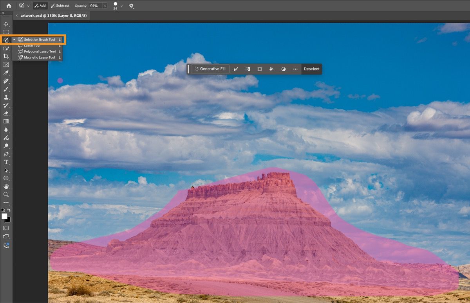Viewport: 470px width, 303px height.
Task: Enable Subtract mode for the Selection Brush
Action: tap(60, 5)
